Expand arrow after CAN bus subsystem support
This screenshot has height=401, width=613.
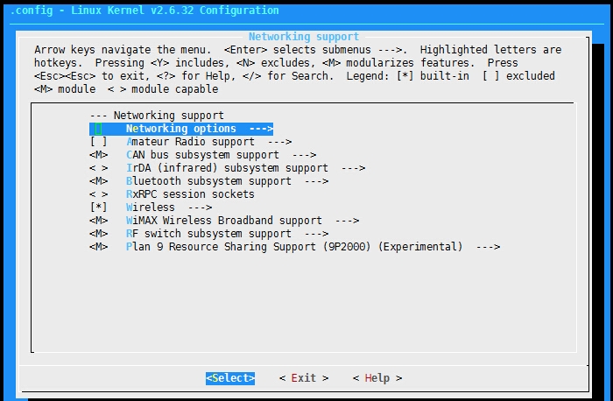(x=304, y=155)
